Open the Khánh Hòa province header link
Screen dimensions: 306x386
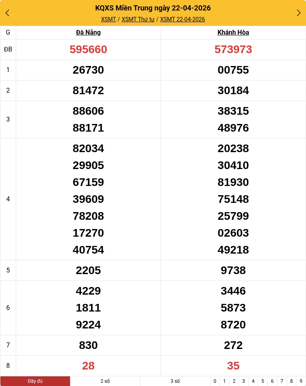pos(233,33)
